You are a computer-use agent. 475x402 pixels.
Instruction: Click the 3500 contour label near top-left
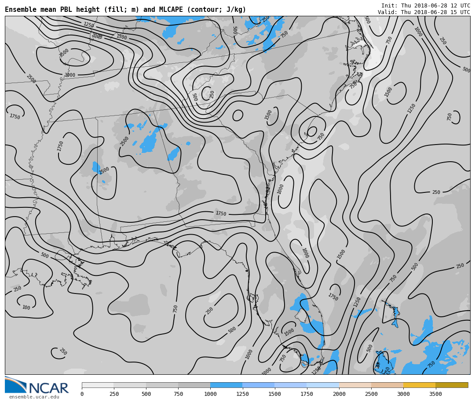click(x=64, y=53)
